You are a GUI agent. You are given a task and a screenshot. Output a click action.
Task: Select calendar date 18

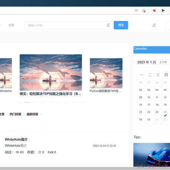pyautogui.click(x=157, y=105)
